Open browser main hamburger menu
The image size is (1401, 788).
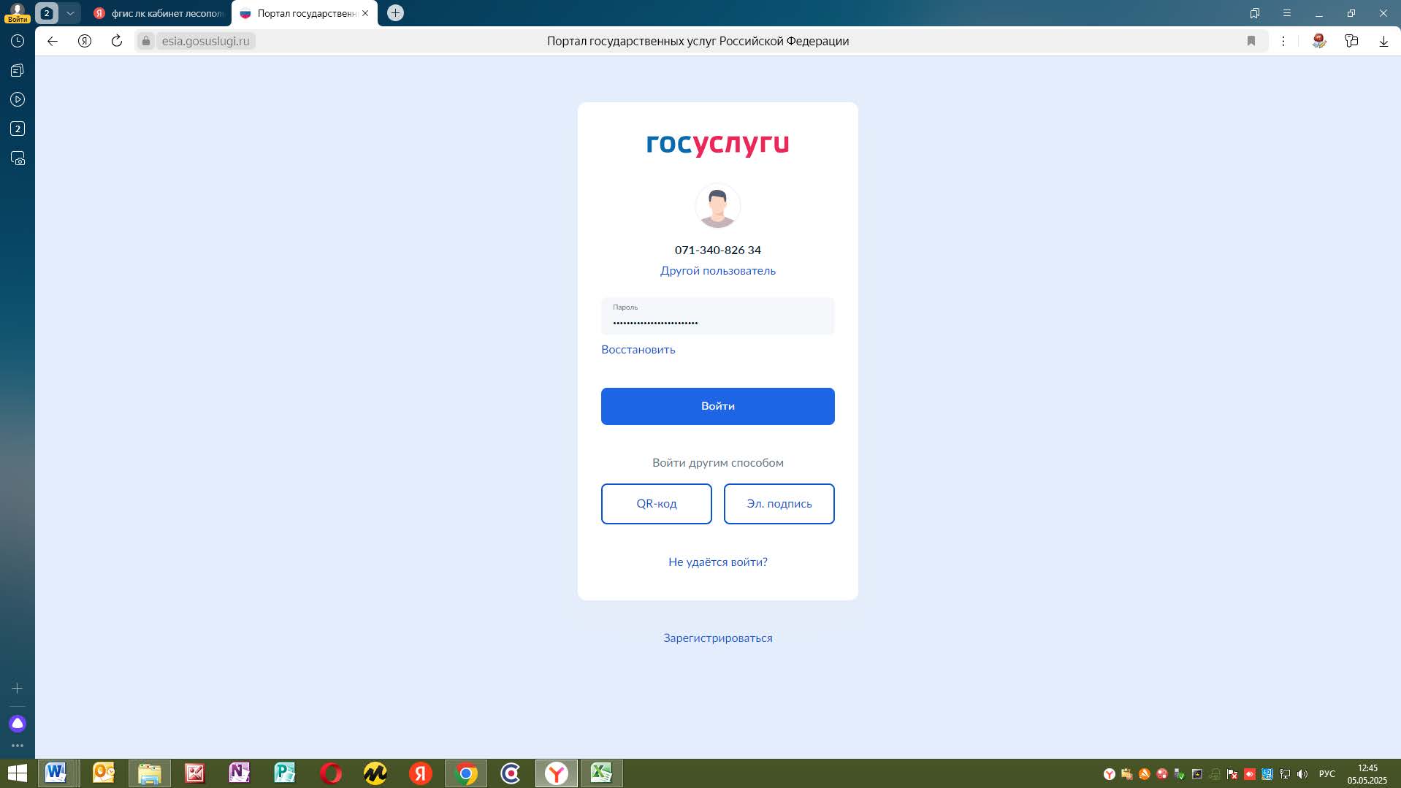click(1287, 13)
